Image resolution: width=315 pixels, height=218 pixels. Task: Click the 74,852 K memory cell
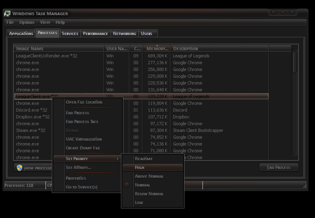point(159,137)
